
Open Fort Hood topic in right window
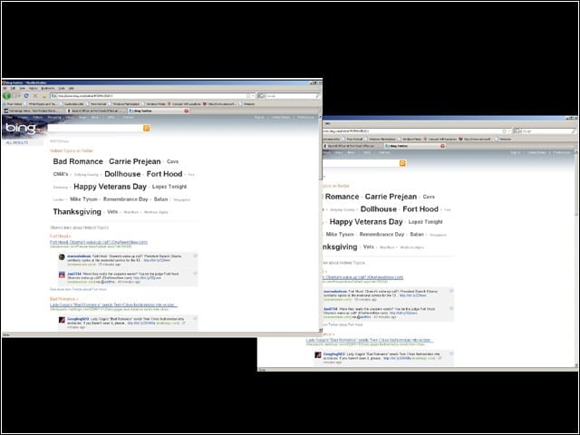(420, 209)
